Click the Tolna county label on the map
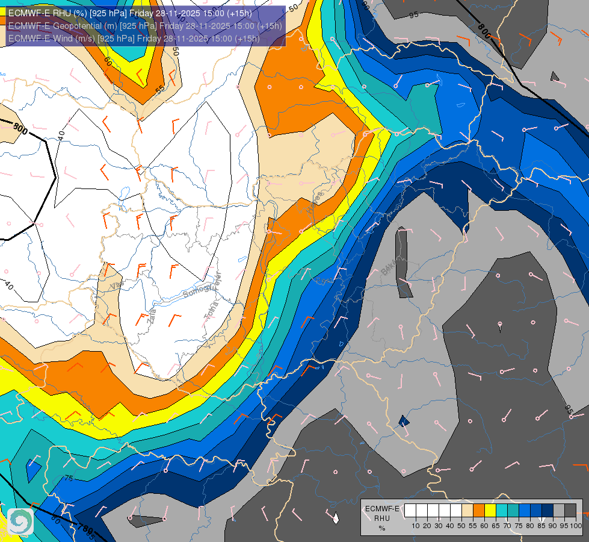Screen dimensions: 589x542 211,311
